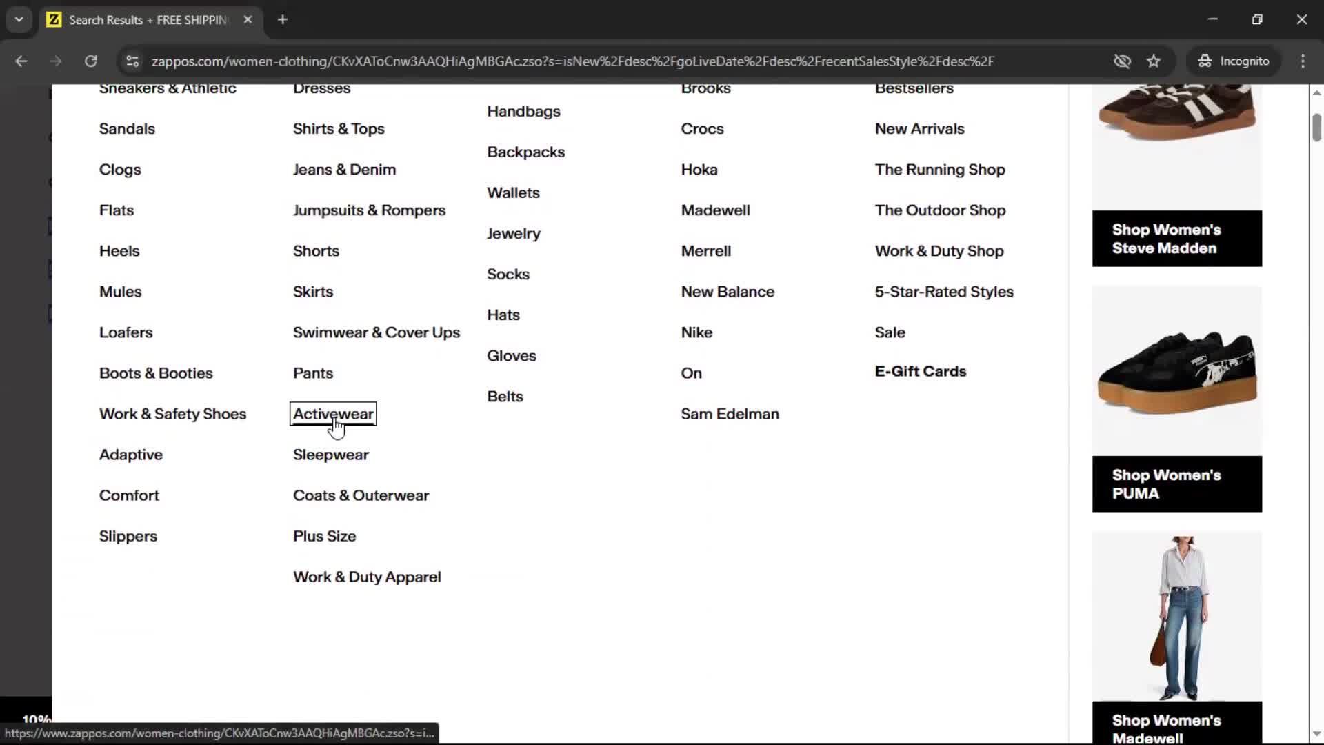Viewport: 1324px width, 745px height.
Task: Browse Handbags category
Action: (523, 111)
